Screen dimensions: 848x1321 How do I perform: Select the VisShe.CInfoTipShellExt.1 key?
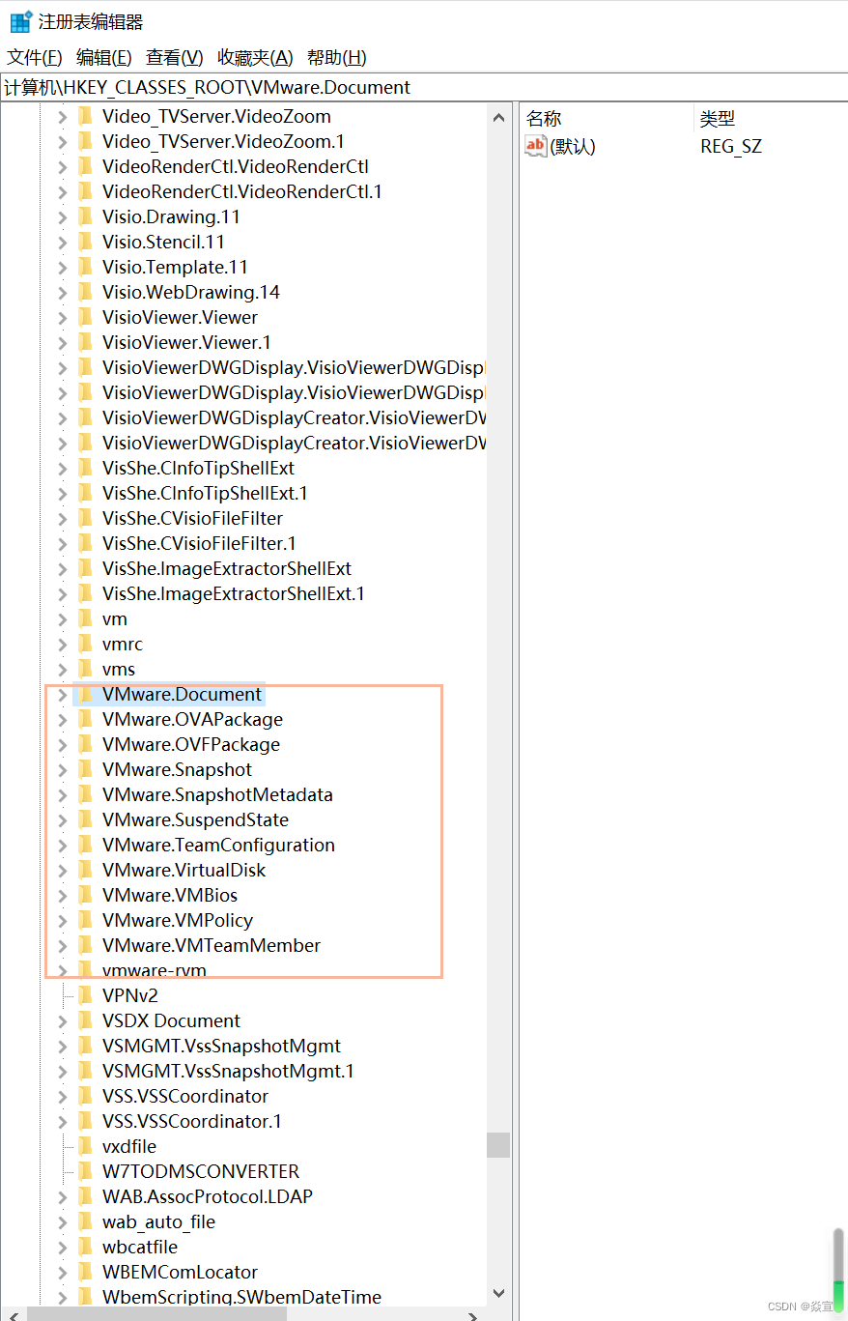[205, 494]
